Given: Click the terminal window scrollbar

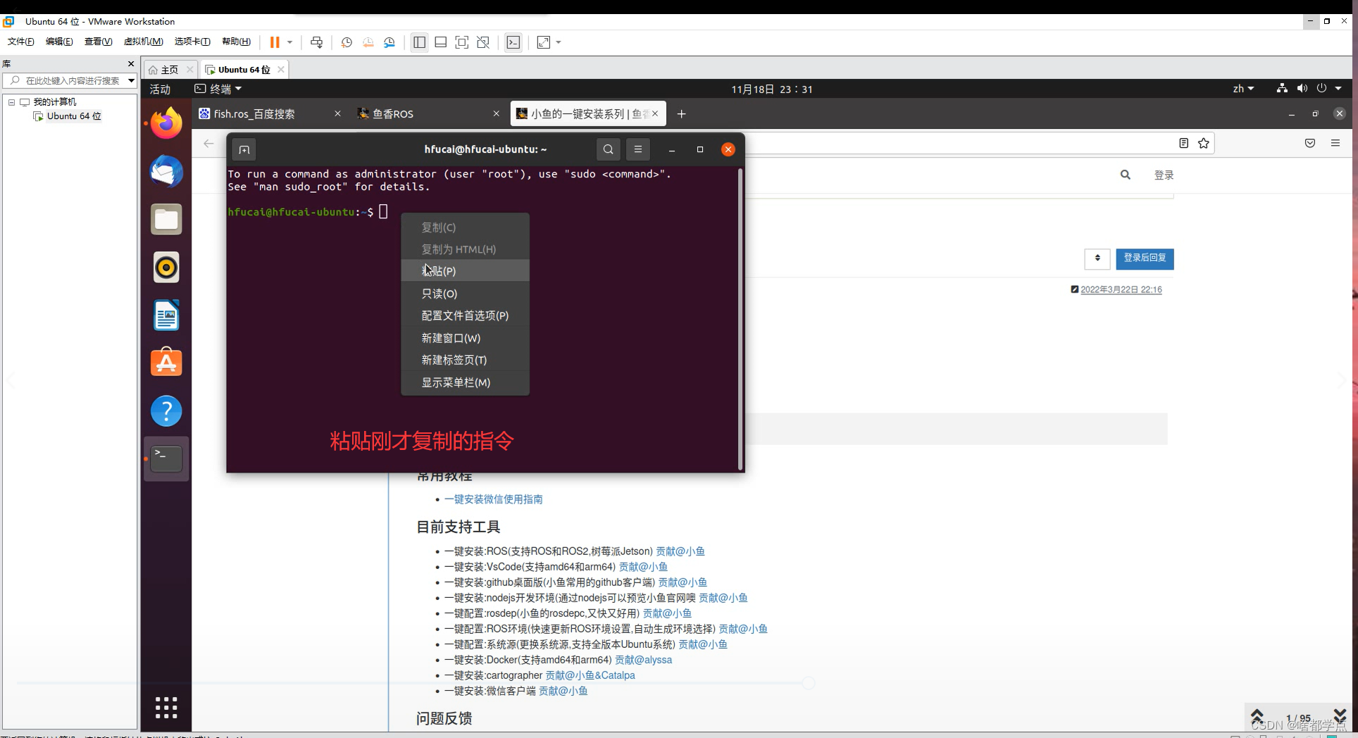Looking at the screenshot, I should (740, 319).
